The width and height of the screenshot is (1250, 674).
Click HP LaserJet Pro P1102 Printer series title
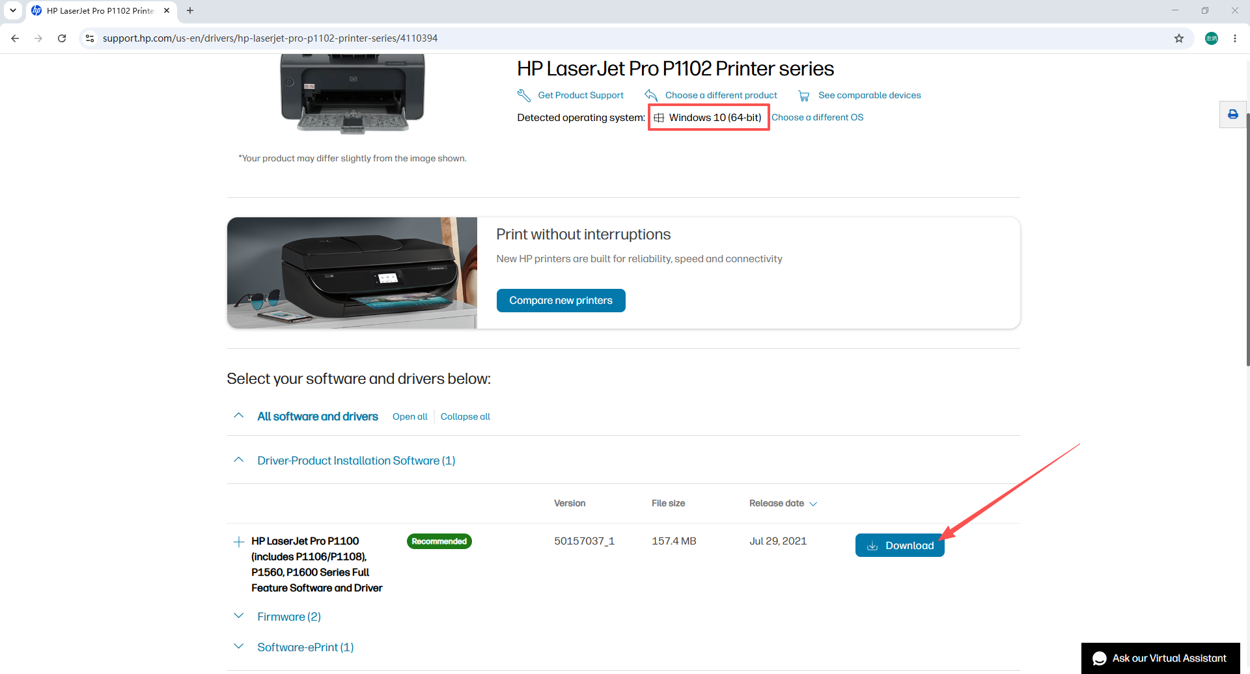click(675, 68)
